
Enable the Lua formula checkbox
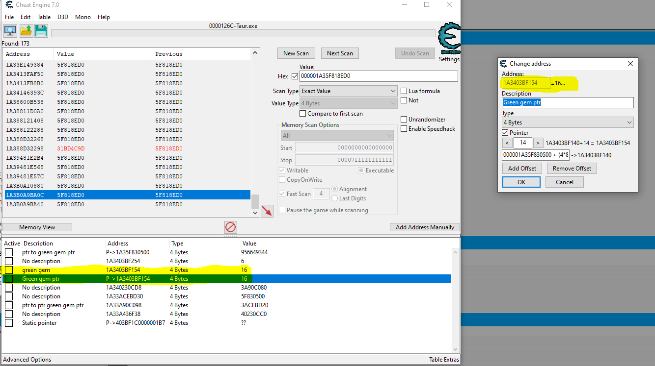pyautogui.click(x=404, y=91)
